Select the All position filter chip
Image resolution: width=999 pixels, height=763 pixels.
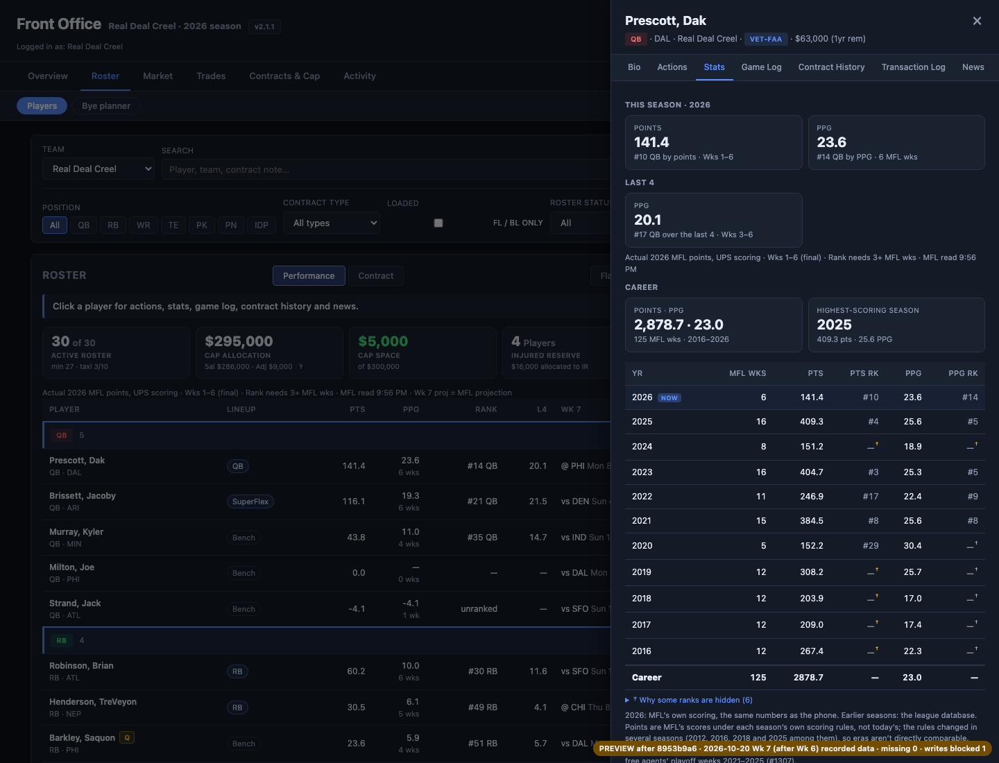point(55,225)
